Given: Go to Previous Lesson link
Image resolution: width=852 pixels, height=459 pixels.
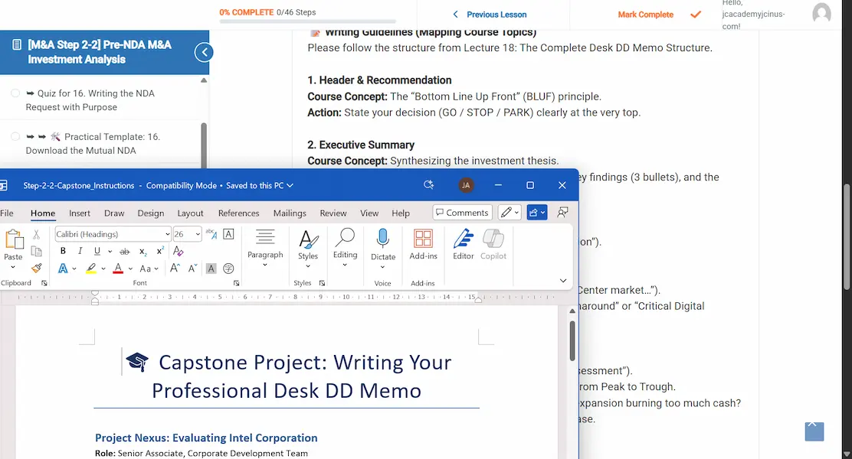Looking at the screenshot, I should click(x=489, y=15).
